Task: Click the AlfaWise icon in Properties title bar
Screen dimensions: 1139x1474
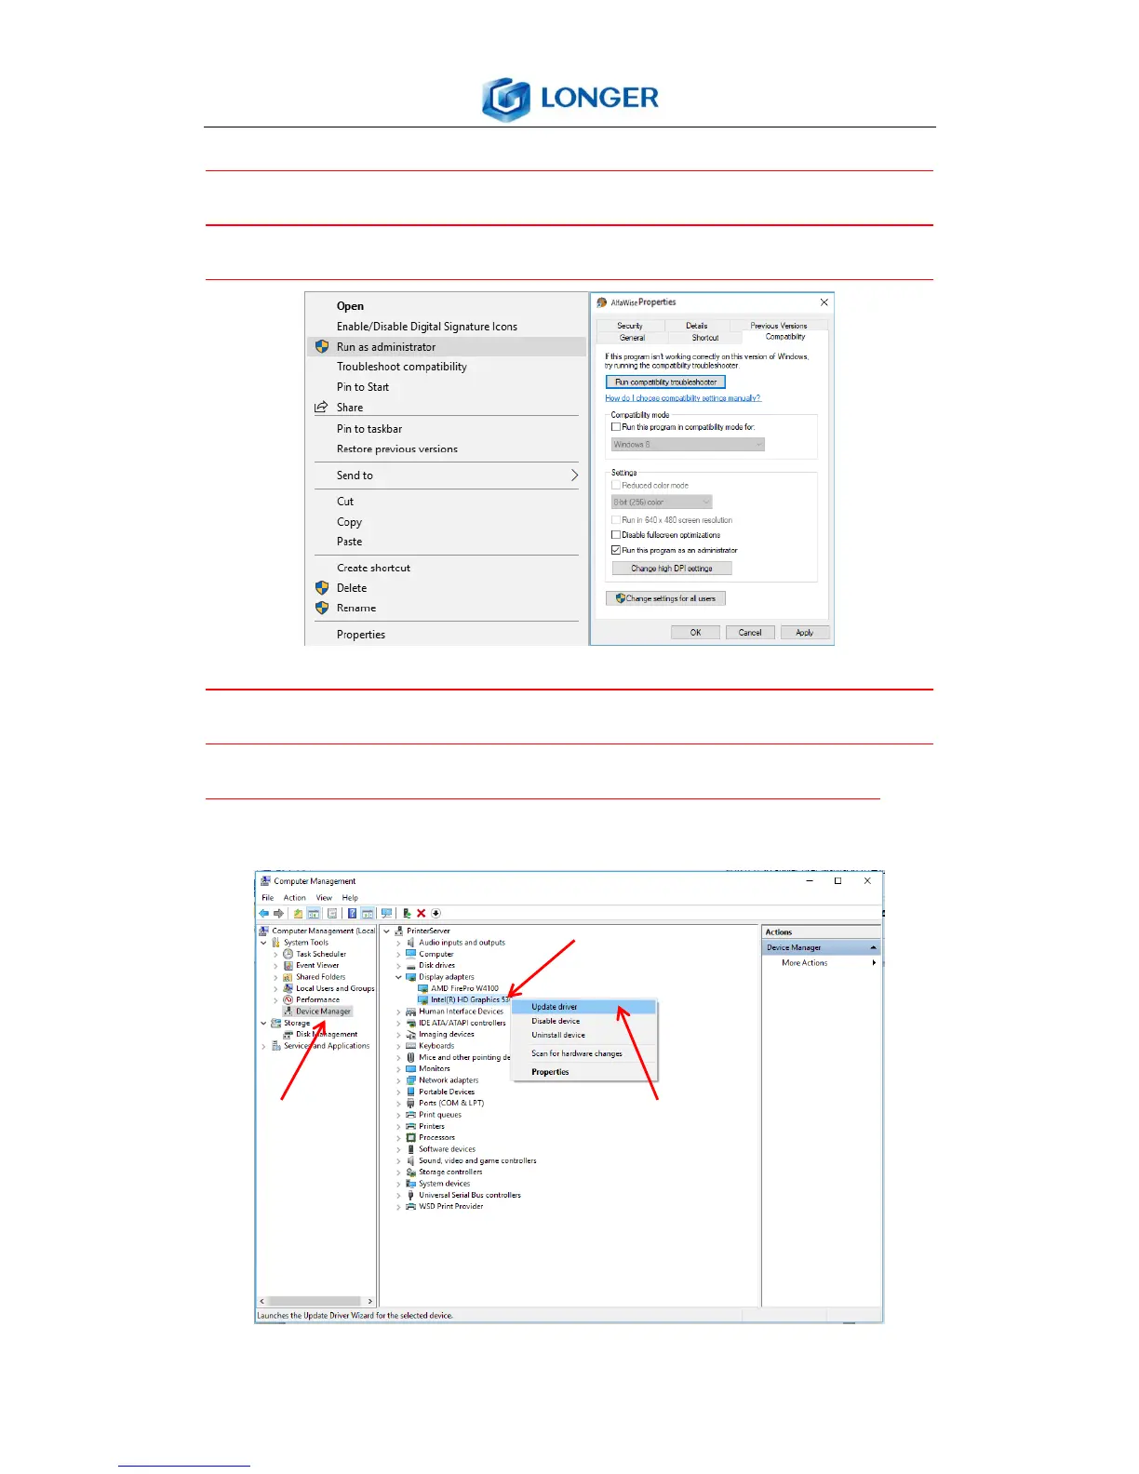Action: (x=602, y=302)
